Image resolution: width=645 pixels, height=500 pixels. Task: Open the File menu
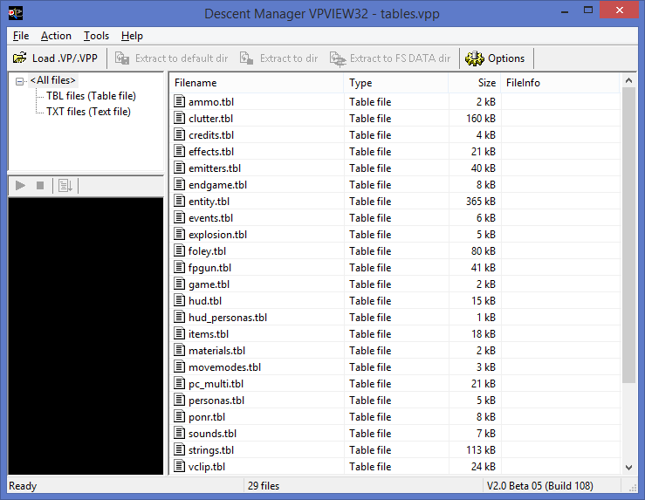click(x=21, y=36)
